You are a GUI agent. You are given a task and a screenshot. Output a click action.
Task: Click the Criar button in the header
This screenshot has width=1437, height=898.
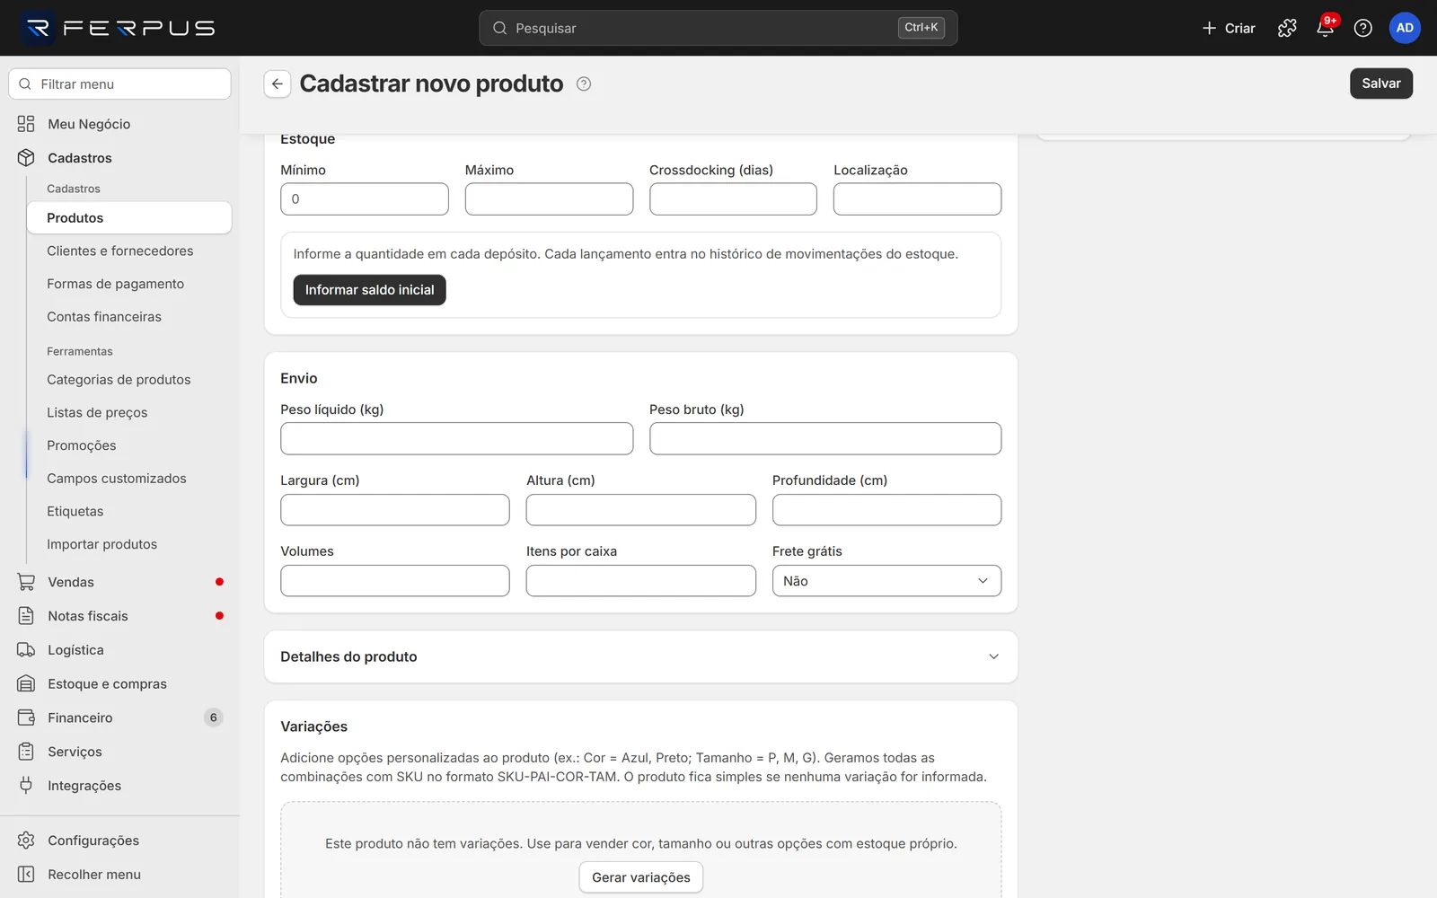tap(1228, 28)
